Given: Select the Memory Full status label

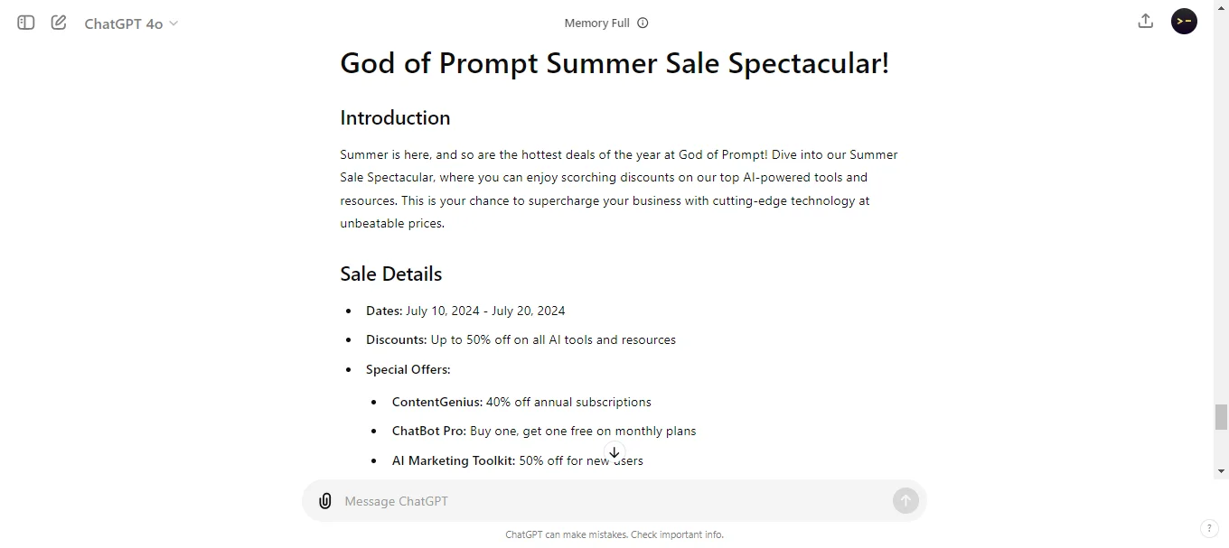Looking at the screenshot, I should pos(596,23).
